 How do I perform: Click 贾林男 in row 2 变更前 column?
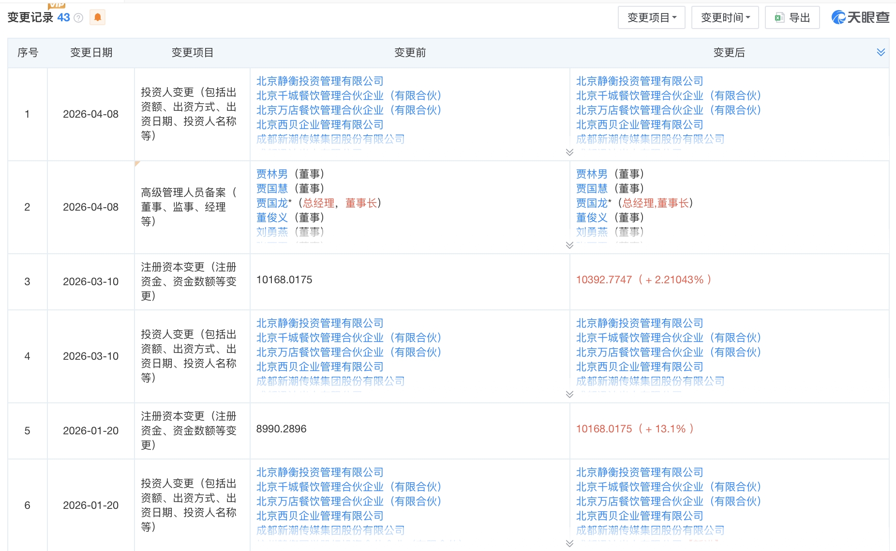(x=272, y=174)
